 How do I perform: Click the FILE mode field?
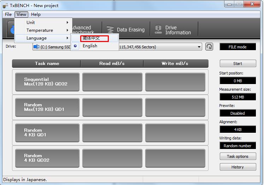[237, 47]
